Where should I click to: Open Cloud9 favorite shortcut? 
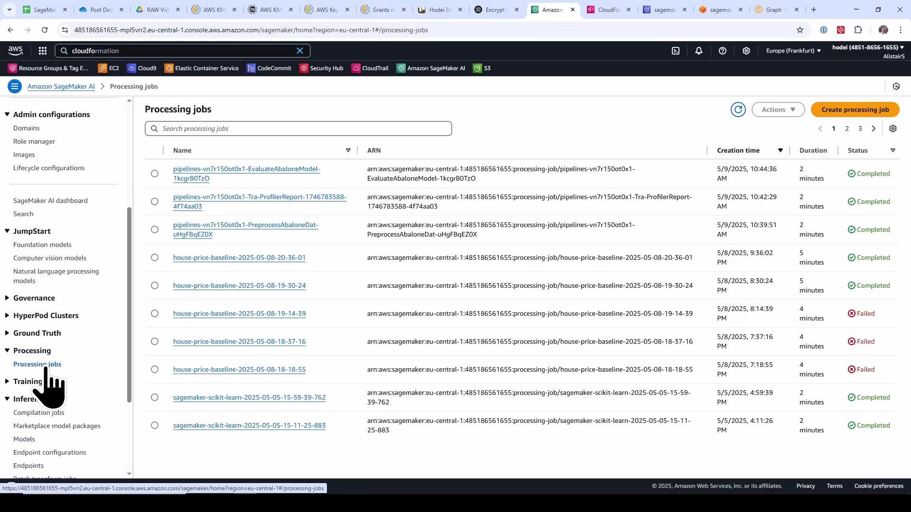[x=142, y=68]
